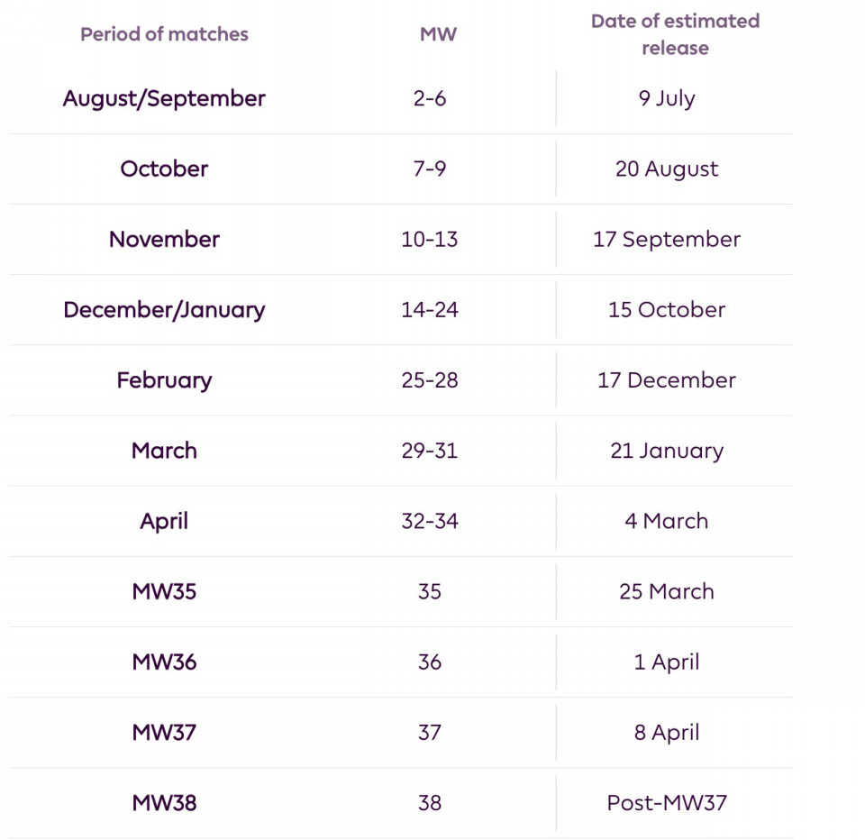Click the '25 March' release date
This screenshot has height=840, width=865.
click(667, 591)
